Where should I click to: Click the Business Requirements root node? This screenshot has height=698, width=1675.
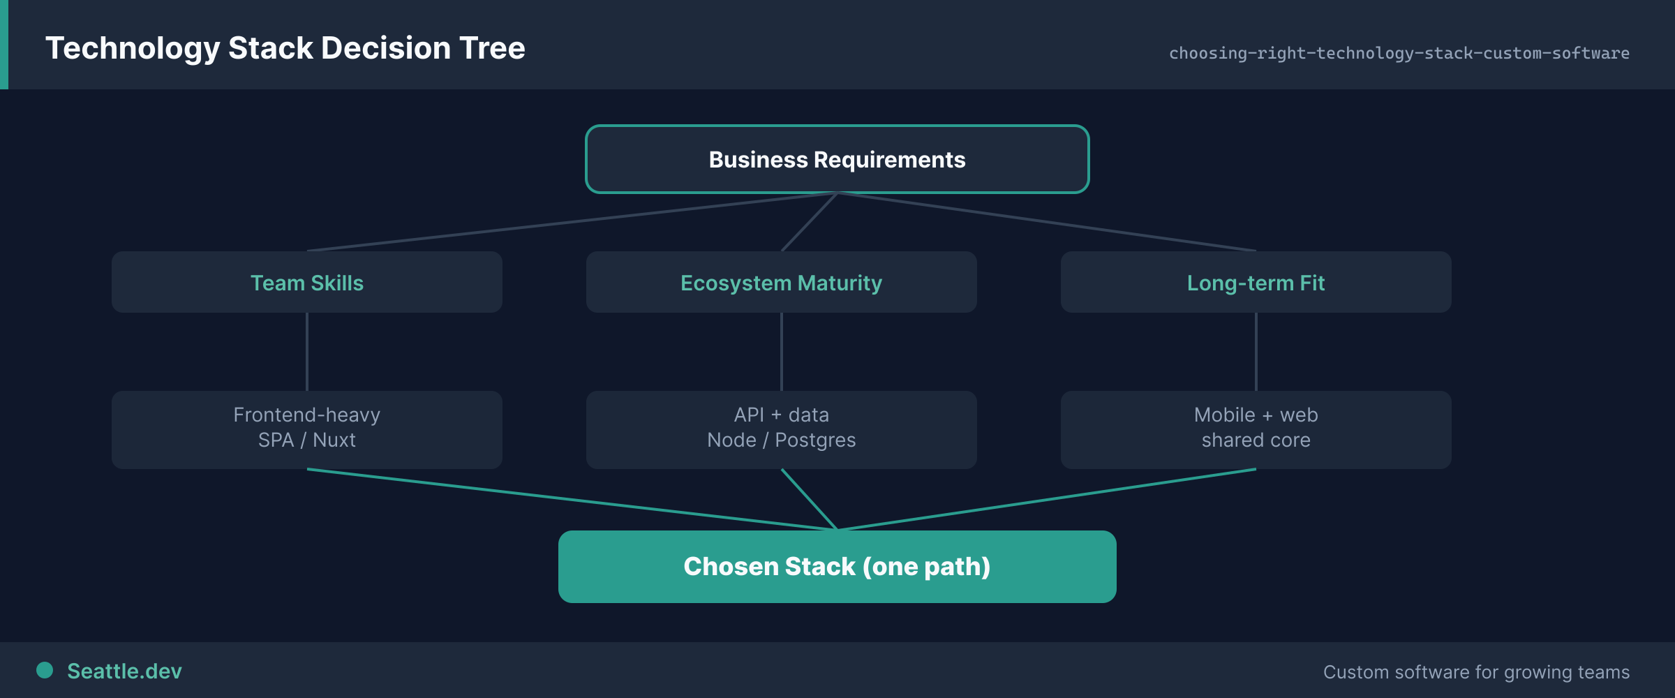pyautogui.click(x=837, y=159)
